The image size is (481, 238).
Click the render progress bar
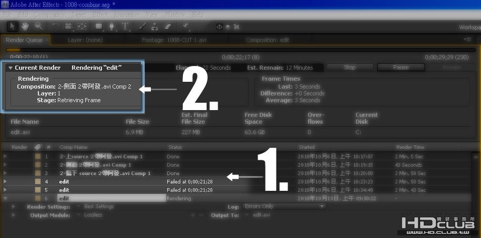241,50
